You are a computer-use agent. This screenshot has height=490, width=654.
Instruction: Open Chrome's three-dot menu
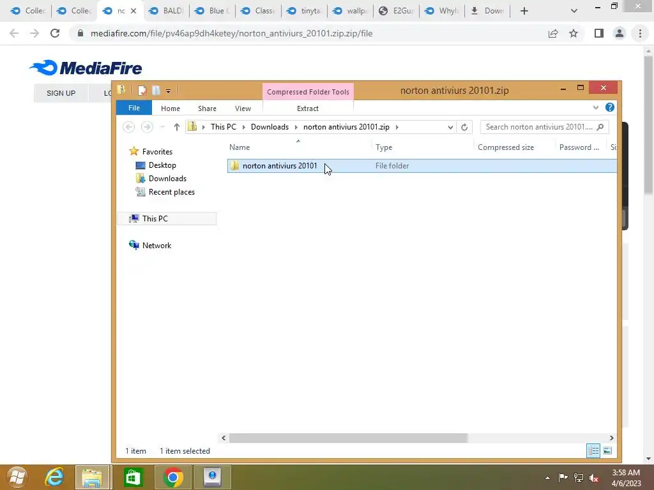(x=640, y=33)
